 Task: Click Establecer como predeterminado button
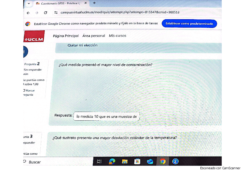(189, 24)
